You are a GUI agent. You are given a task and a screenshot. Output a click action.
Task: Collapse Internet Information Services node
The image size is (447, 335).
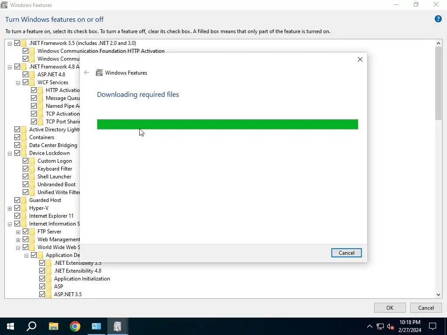(x=10, y=224)
